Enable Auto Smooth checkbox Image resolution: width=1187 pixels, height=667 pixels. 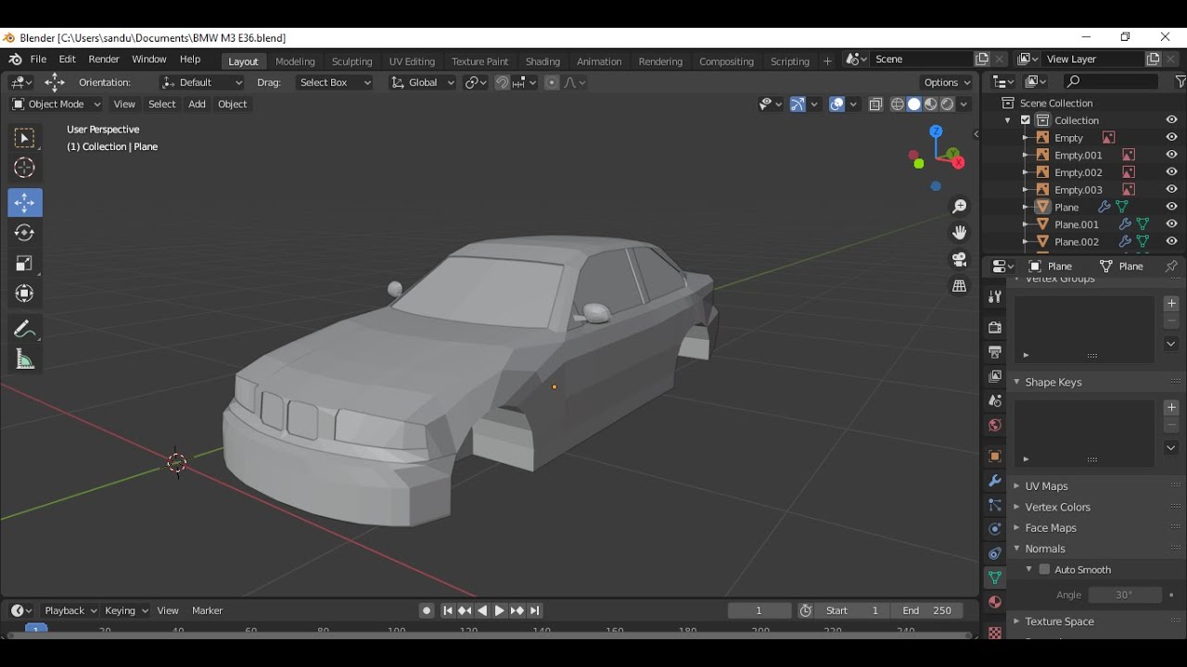(1044, 570)
